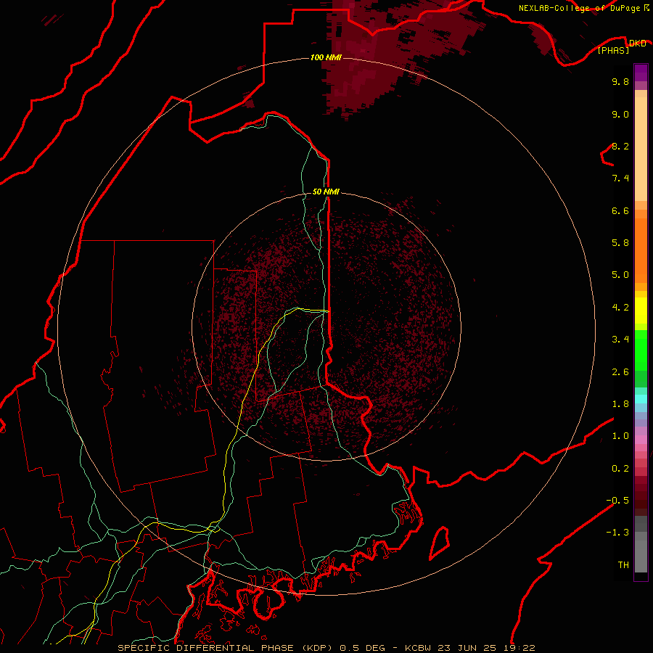Click the SPECIFIC DIFFERENTIAL PHASE (KDP) footer text
This screenshot has height=653, width=653.
(x=224, y=648)
